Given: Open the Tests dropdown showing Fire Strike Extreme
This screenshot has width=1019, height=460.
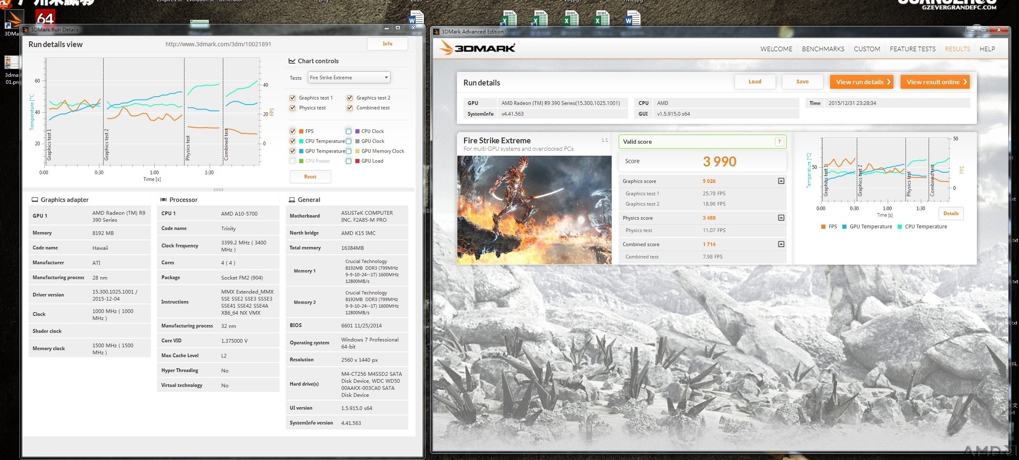Looking at the screenshot, I should click(349, 77).
